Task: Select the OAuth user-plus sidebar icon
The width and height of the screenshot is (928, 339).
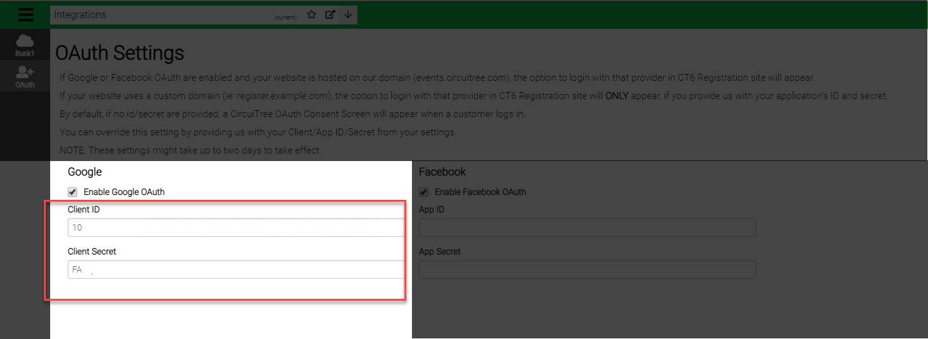Action: tap(25, 76)
